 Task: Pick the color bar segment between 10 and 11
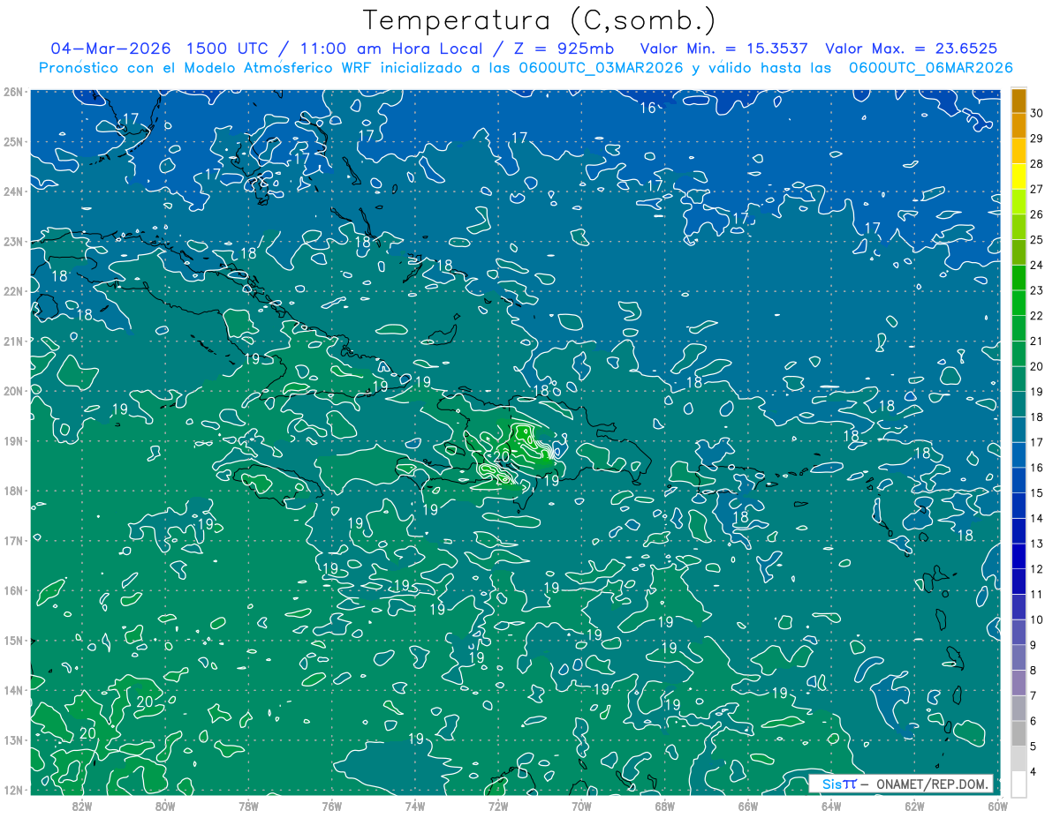[1018, 606]
